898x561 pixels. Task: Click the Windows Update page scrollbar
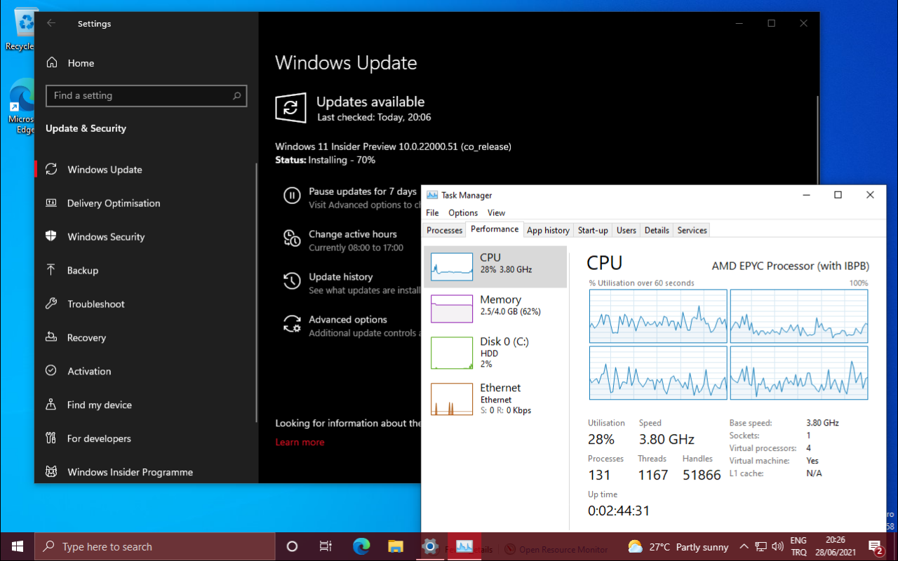[x=817, y=140]
